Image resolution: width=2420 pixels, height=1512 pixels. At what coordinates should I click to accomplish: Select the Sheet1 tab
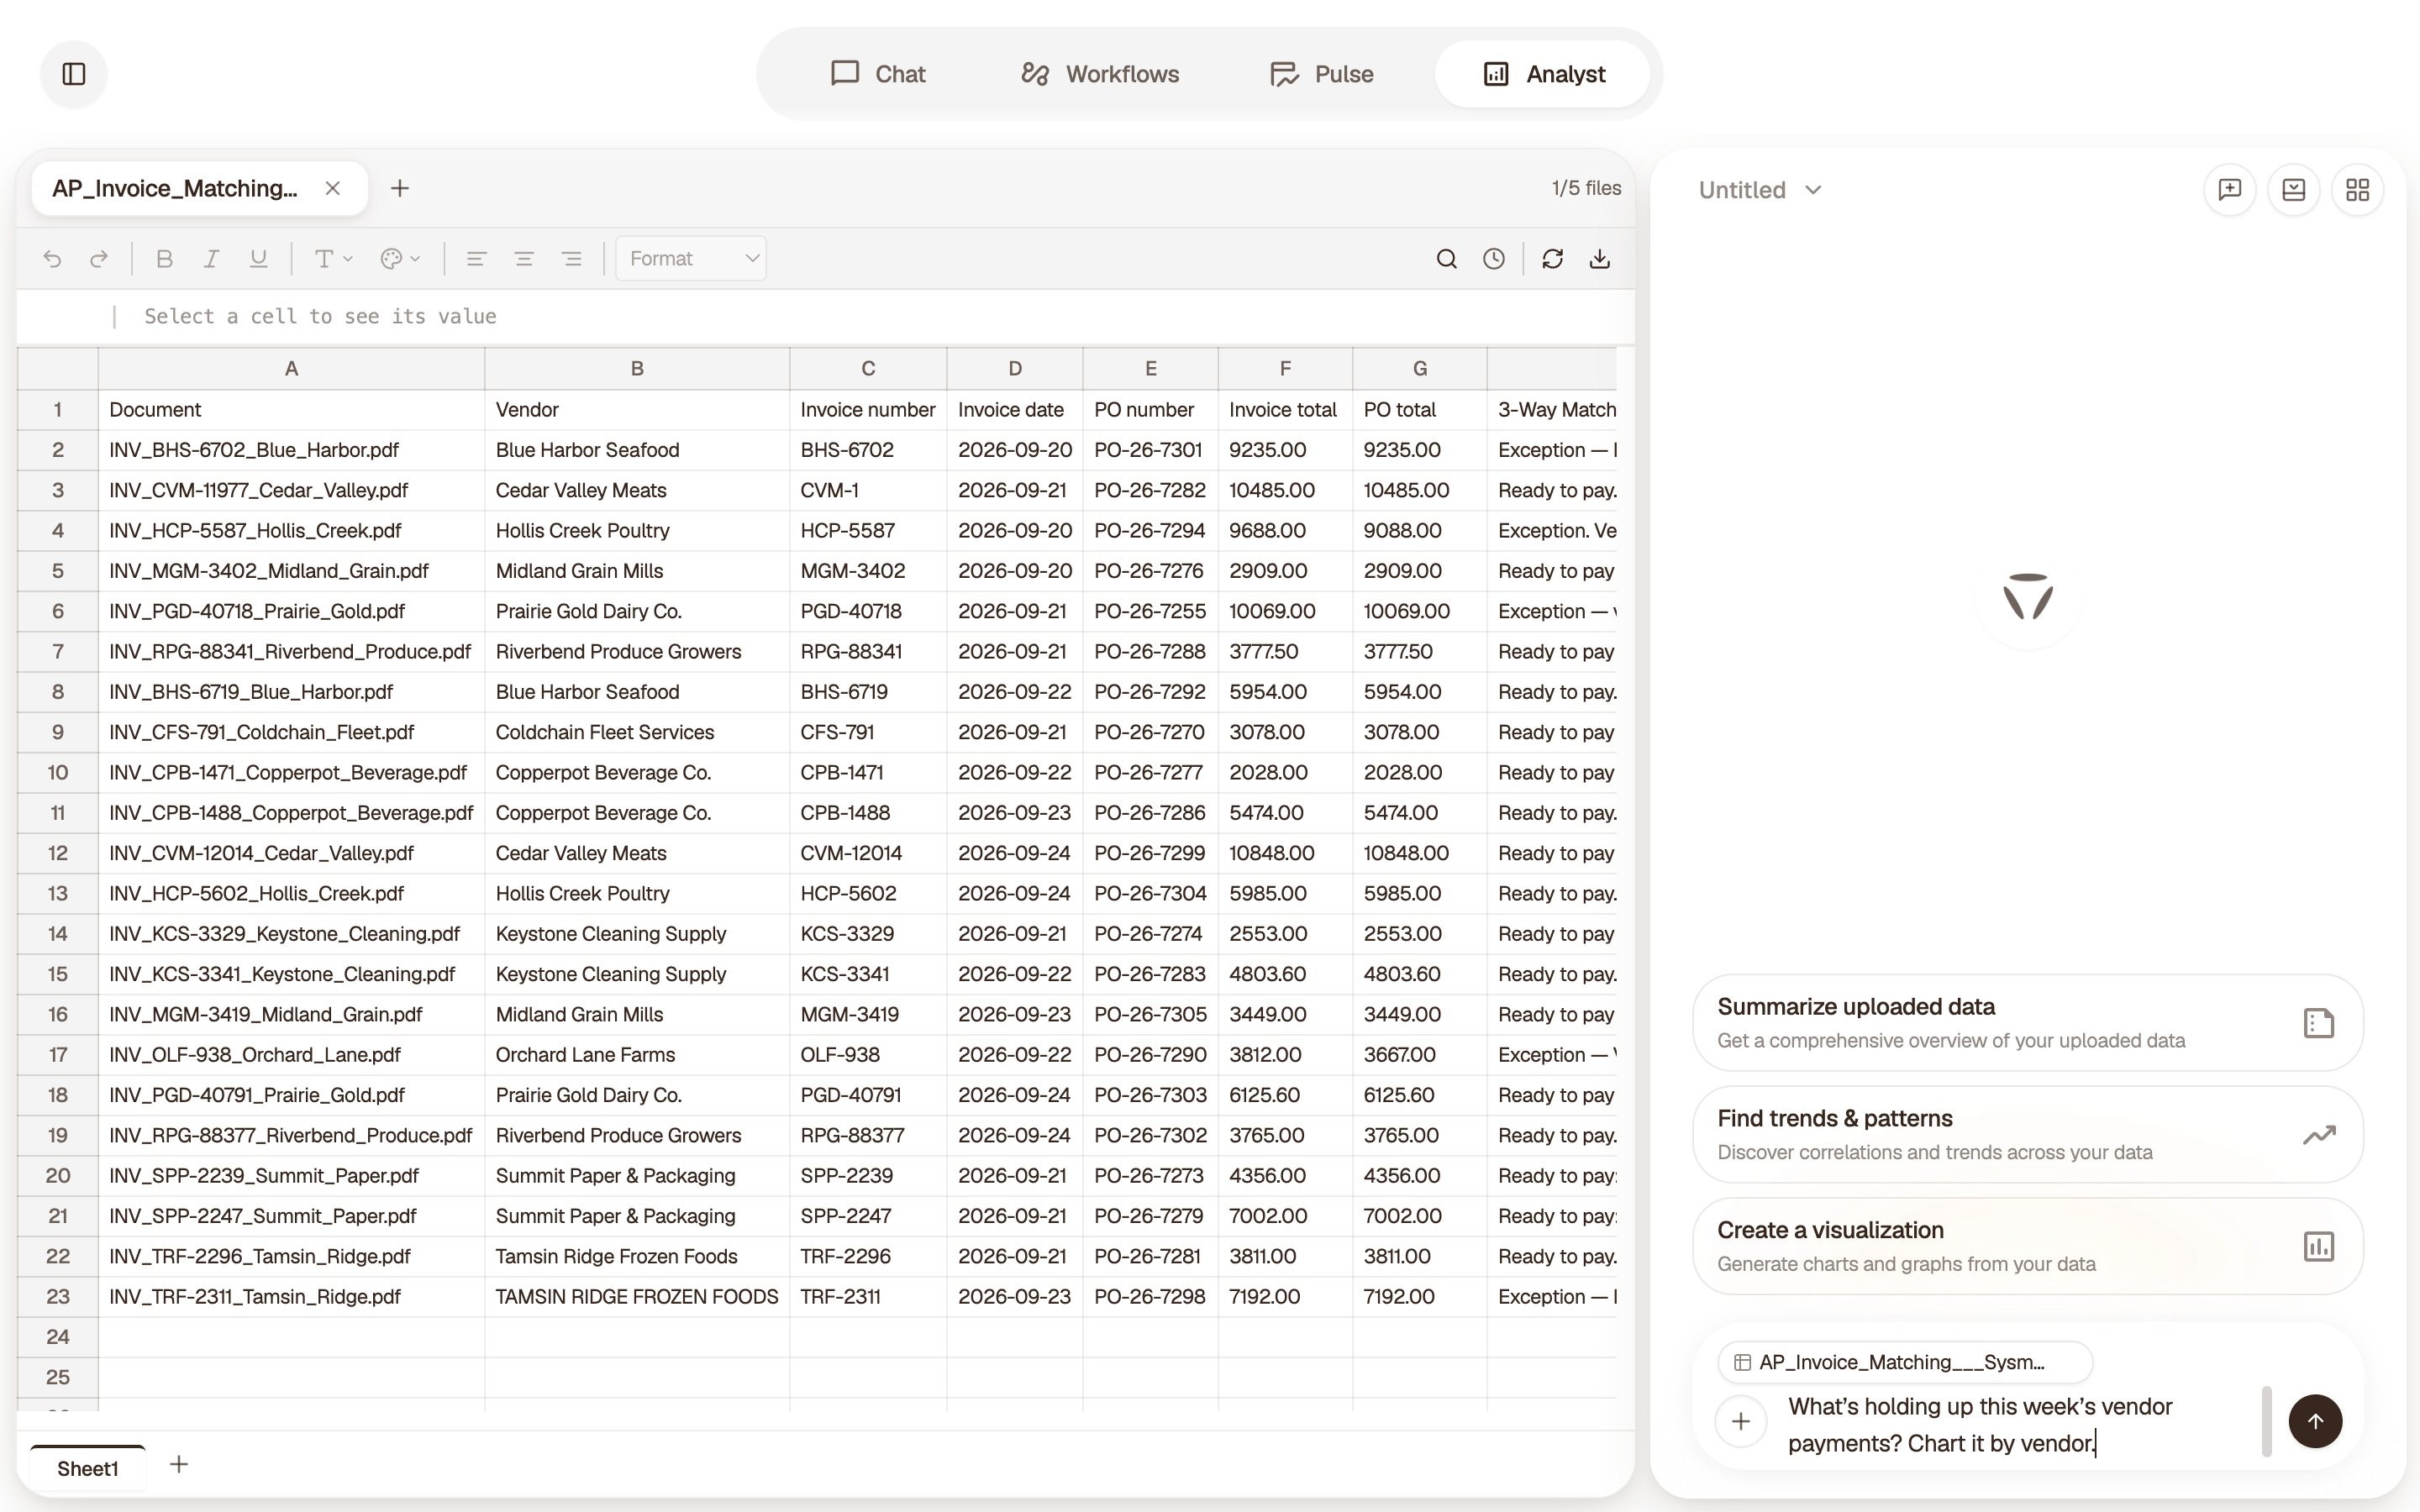(x=88, y=1468)
